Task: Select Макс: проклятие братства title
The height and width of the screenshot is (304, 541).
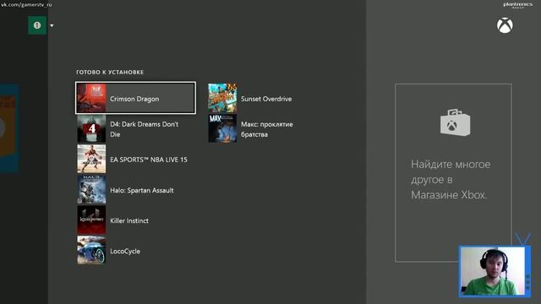Action: click(x=267, y=129)
